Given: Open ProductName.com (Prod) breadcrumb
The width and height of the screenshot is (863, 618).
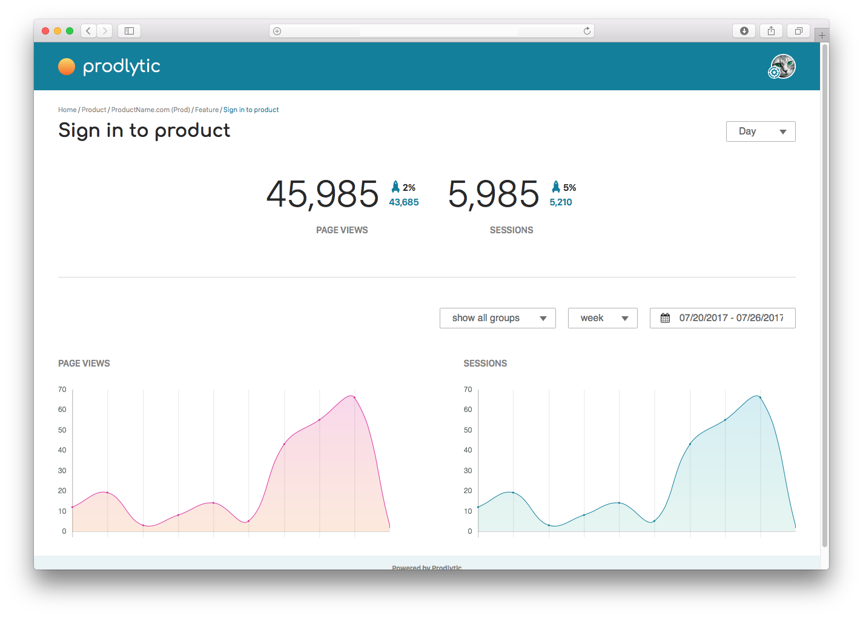Looking at the screenshot, I should [x=151, y=110].
